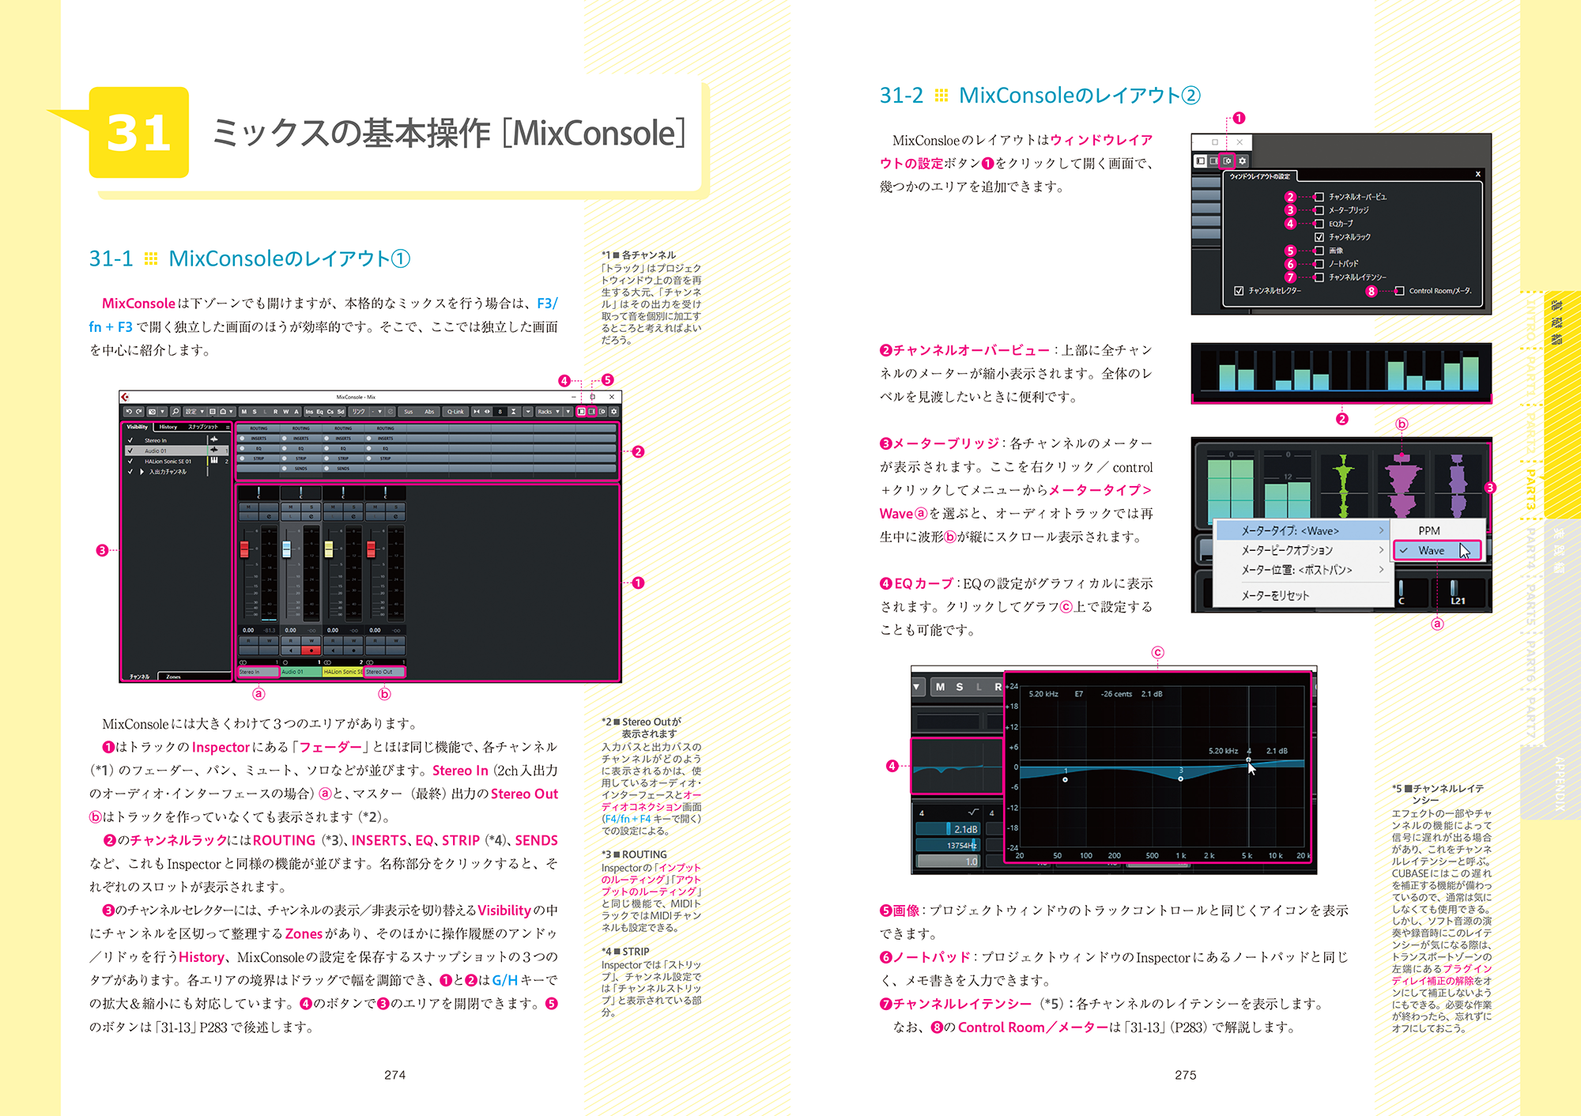Expand メーター位置: <ポストパン> submenu
The image size is (1581, 1116).
pos(1301,570)
